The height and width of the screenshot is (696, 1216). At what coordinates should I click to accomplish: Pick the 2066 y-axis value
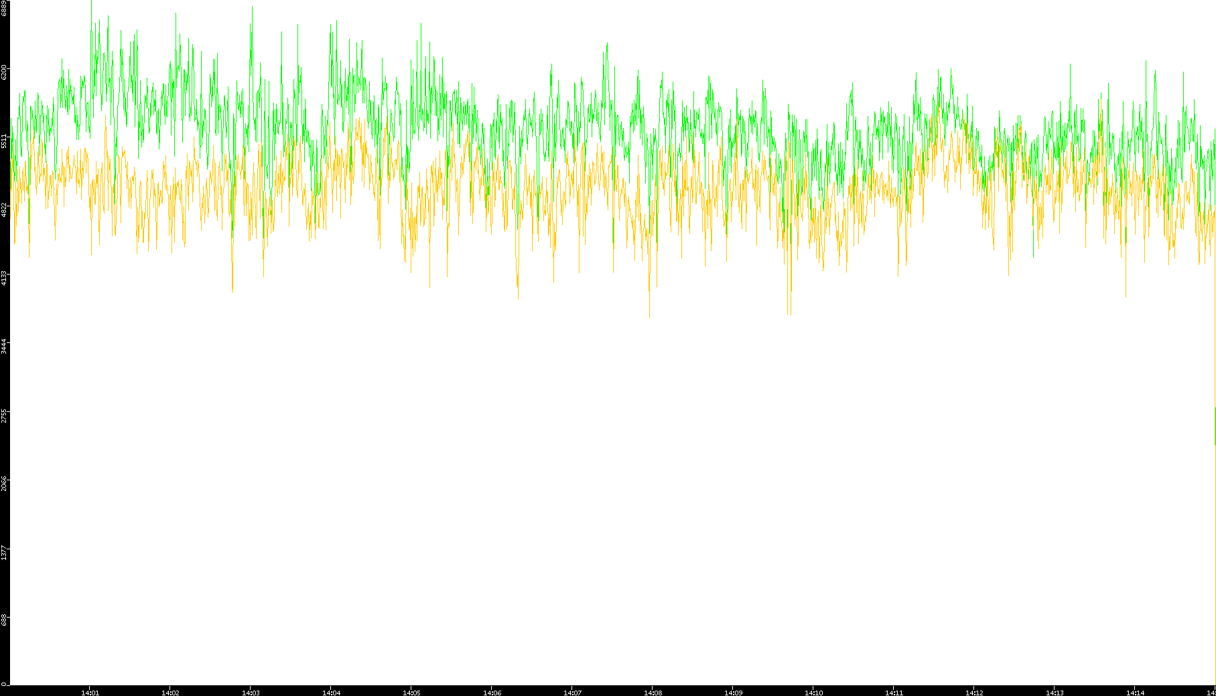[4, 484]
